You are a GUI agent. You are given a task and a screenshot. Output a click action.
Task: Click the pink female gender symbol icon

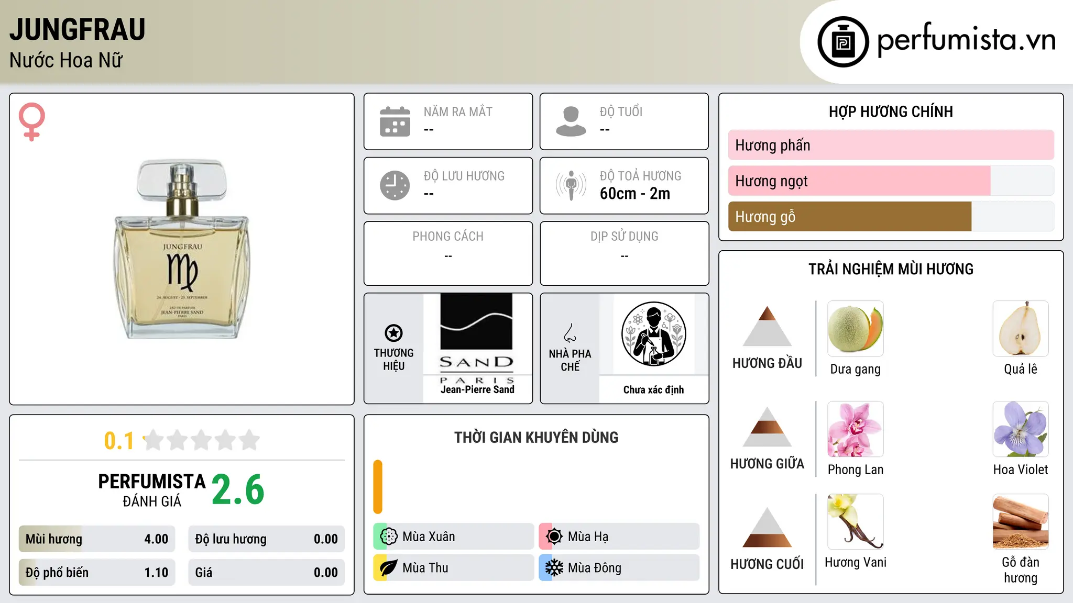[32, 122]
